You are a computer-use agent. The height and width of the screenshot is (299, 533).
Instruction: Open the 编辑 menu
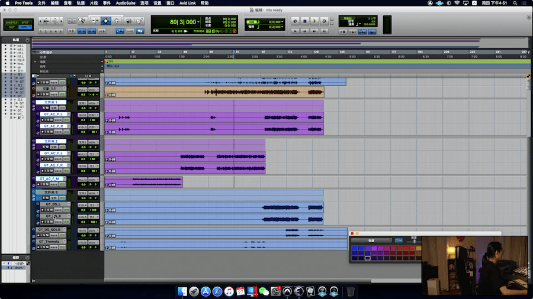click(x=54, y=3)
